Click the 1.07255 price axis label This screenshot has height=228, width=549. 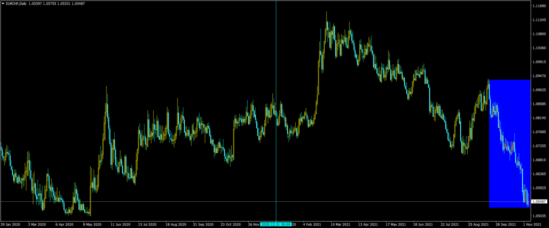pyautogui.click(x=539, y=146)
